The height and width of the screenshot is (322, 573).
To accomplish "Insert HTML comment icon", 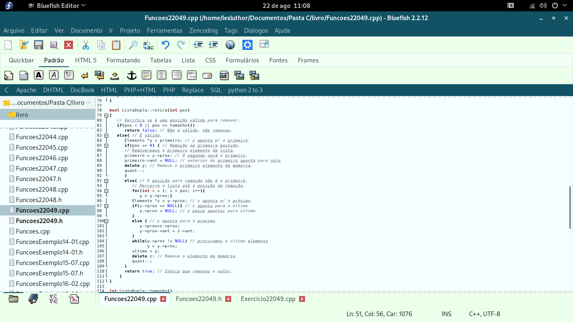I will coord(192,75).
